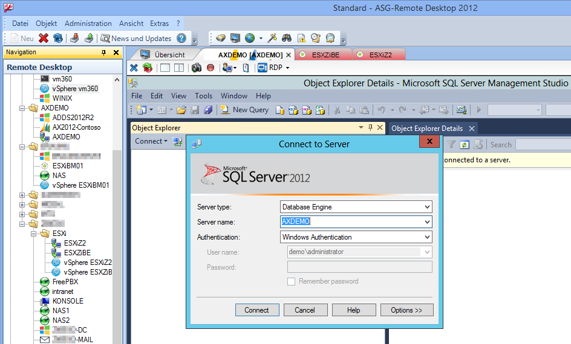Open the Connect dropdown in Object Explorer
This screenshot has height=344, width=571.
pyautogui.click(x=151, y=141)
